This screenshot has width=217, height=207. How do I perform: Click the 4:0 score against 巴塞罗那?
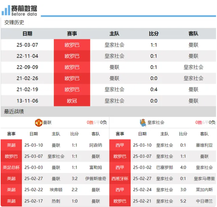coord(183,167)
